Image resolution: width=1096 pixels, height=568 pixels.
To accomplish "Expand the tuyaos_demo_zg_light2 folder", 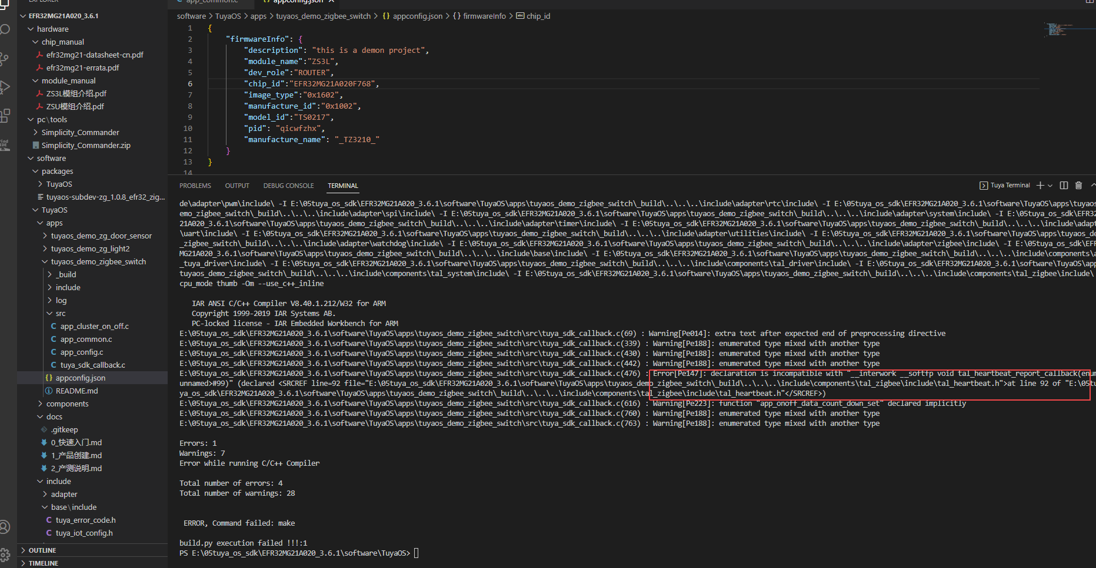I will 45,248.
